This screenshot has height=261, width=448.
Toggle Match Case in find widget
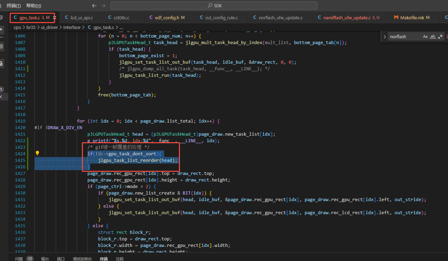[x=425, y=36]
